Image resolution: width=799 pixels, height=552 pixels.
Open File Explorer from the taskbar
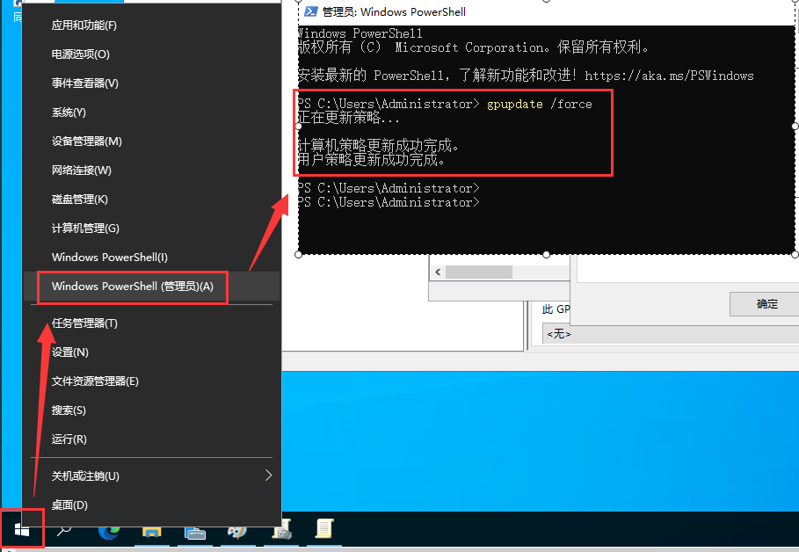(x=152, y=530)
